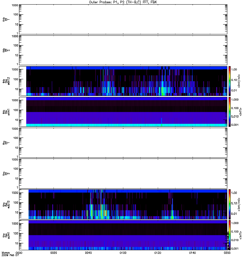Click the 'thc fbk scm1' y-axis label
The image size is (246, 262).
point(6,235)
